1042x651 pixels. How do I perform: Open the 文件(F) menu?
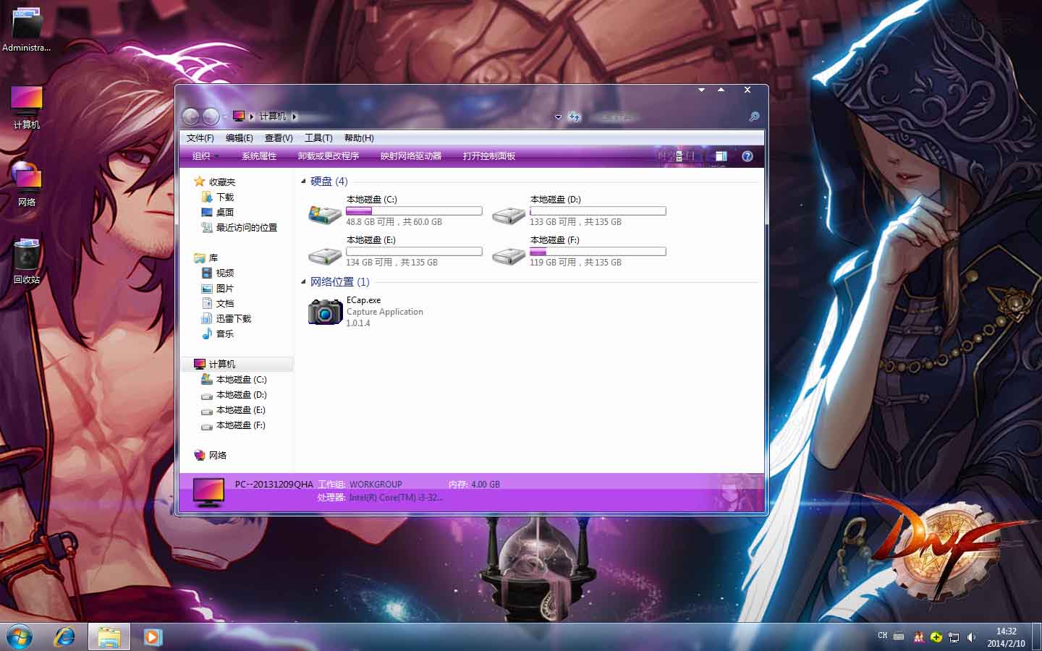(200, 138)
